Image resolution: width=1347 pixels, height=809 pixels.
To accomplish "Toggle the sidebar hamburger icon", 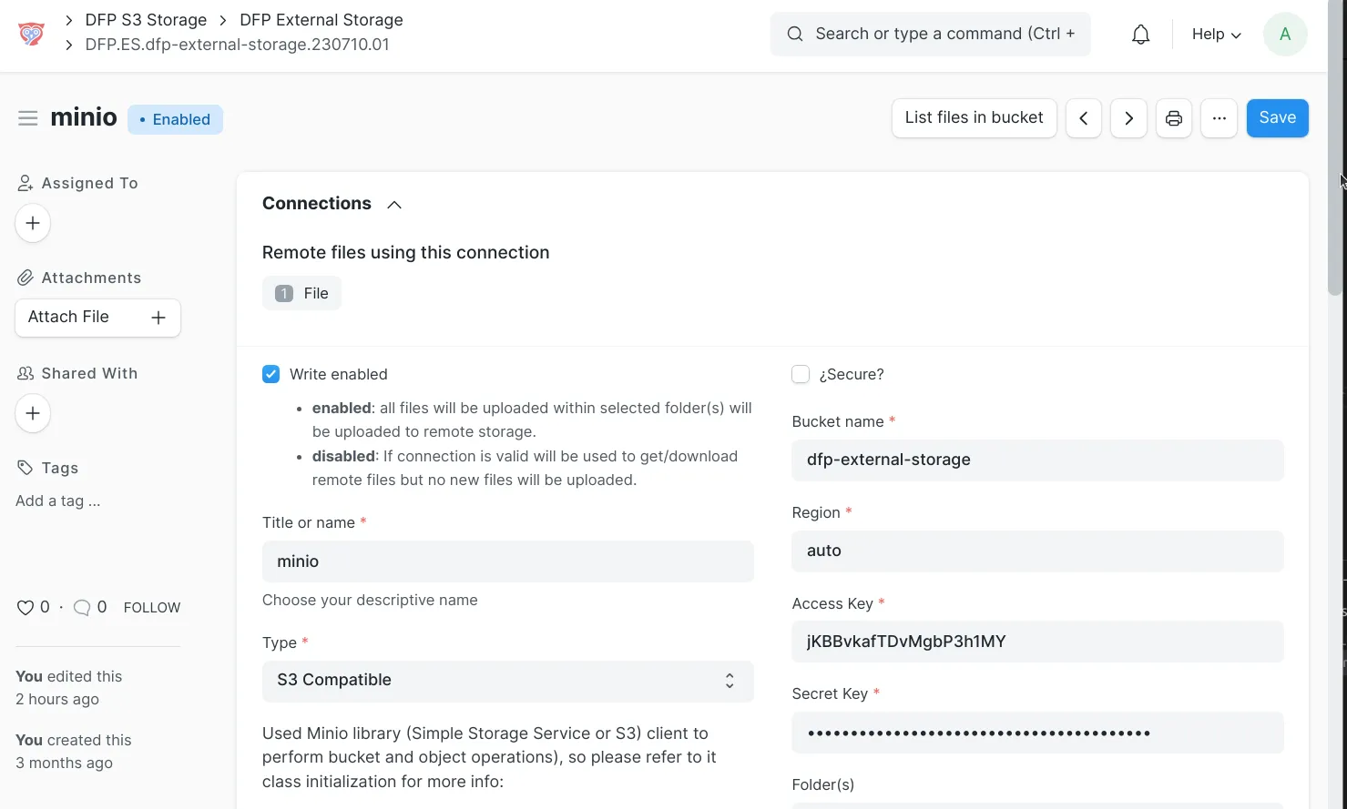I will (28, 118).
